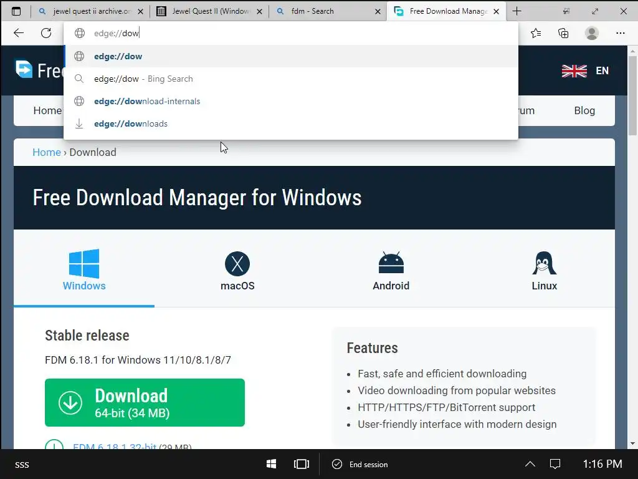Open the browser Settings and more menu

click(x=620, y=33)
